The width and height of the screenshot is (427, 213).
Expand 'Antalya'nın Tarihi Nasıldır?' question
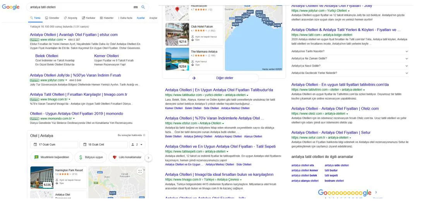pos(350,51)
